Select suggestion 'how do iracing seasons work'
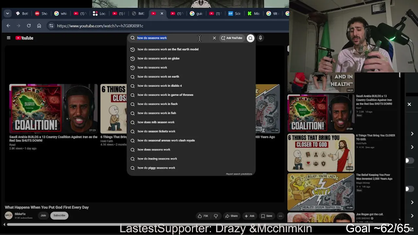 (191, 159)
